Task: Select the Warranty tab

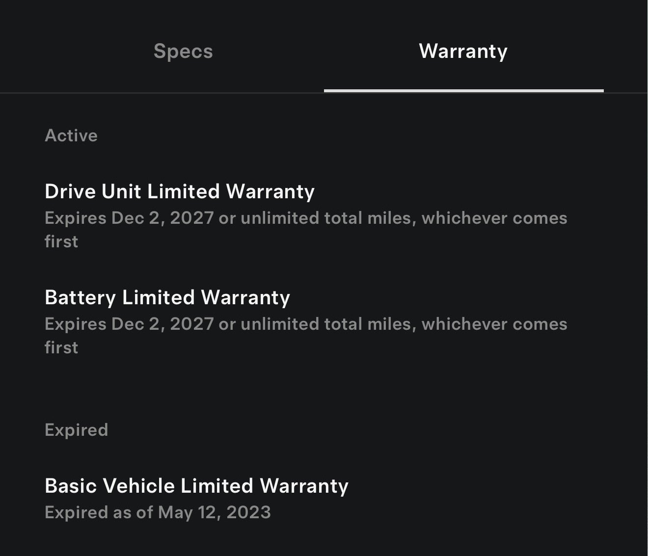Action: pos(463,51)
